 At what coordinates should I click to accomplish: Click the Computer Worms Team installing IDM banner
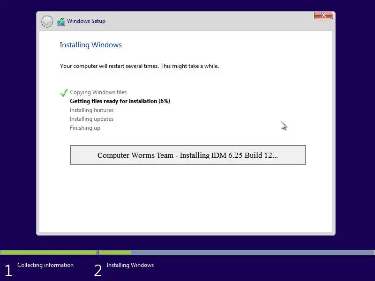(188, 155)
